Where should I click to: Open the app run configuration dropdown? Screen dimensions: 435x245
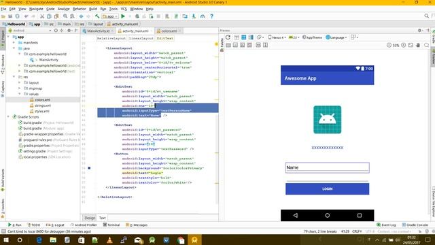(110, 16)
